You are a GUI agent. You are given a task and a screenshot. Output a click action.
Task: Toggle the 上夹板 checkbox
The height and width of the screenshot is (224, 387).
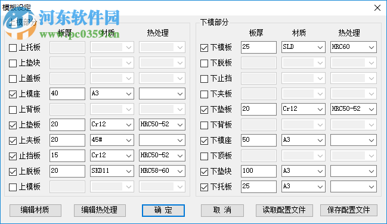(x=13, y=141)
